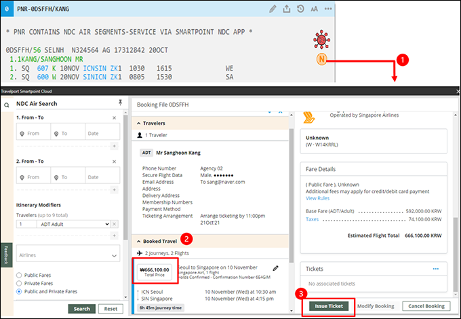The height and width of the screenshot is (319, 461).
Task: Click the fare details right scrollbar
Action: [455, 253]
